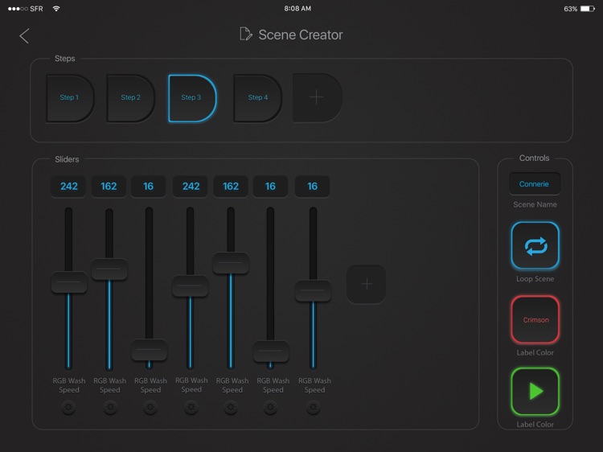This screenshot has width=603, height=452.
Task: Click the fourth slider's fader handle
Action: (x=190, y=286)
